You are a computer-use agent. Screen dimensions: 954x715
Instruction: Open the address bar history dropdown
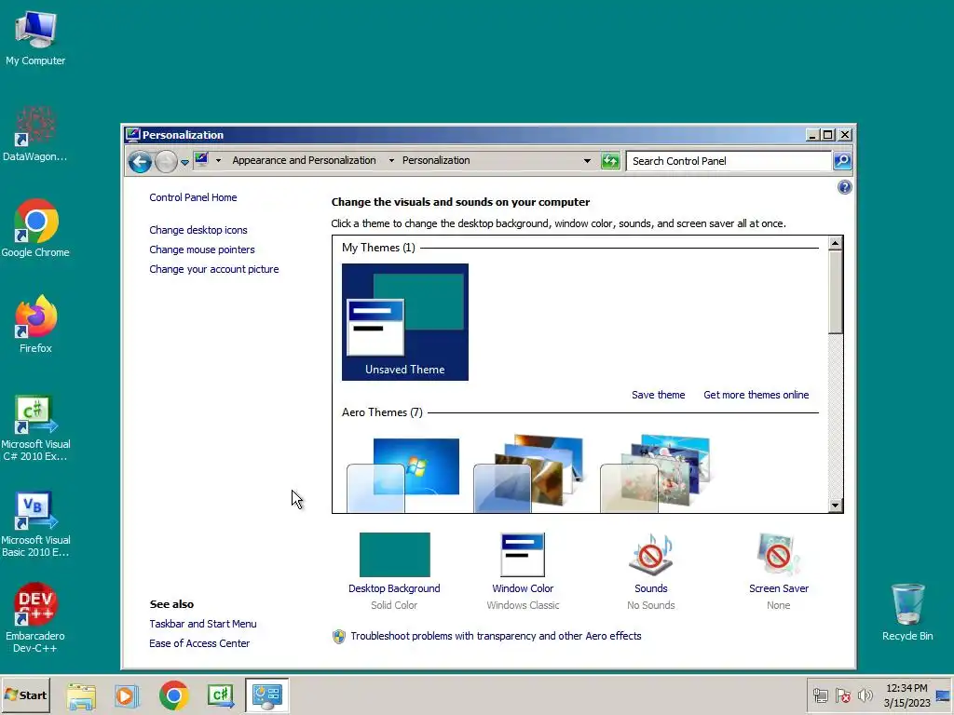[587, 161]
